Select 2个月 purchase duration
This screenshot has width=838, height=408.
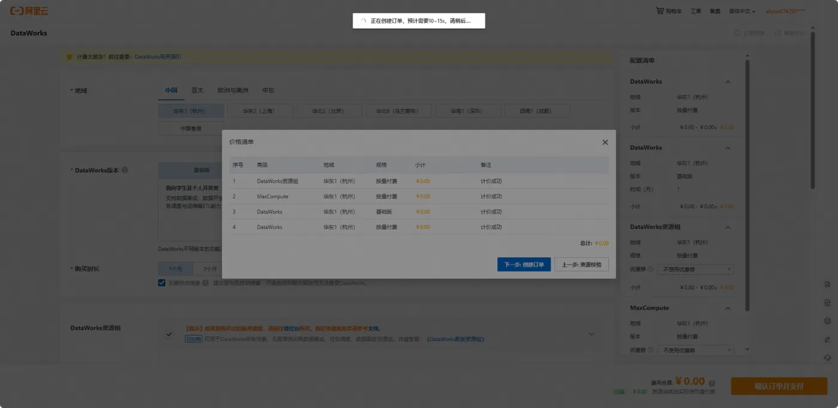[209, 269]
